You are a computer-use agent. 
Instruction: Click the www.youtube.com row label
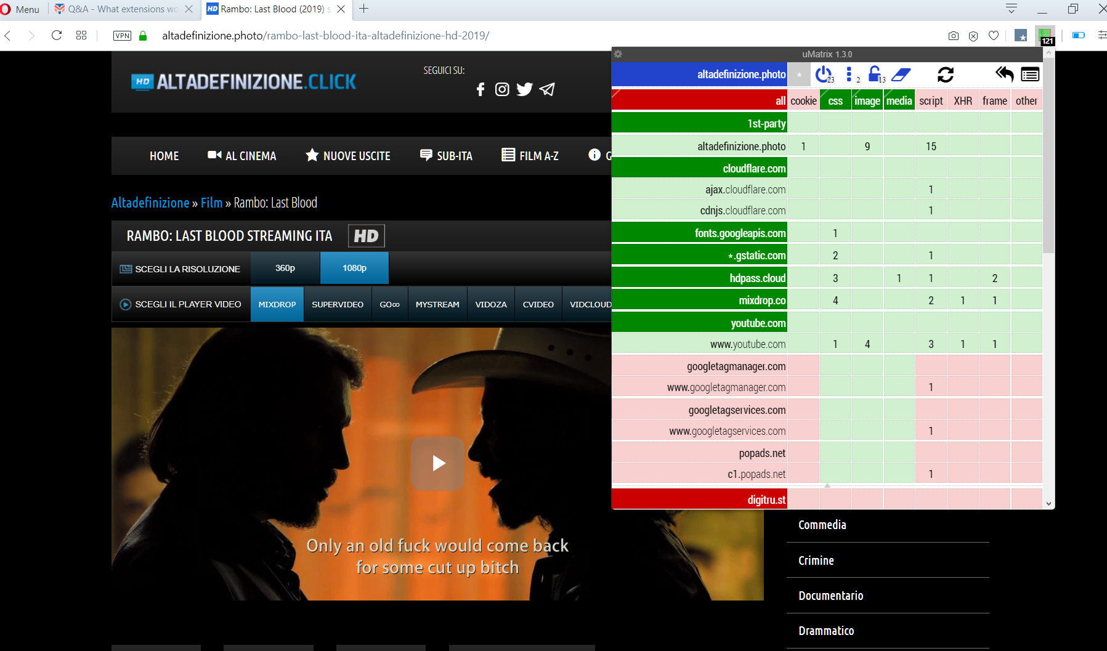699,344
